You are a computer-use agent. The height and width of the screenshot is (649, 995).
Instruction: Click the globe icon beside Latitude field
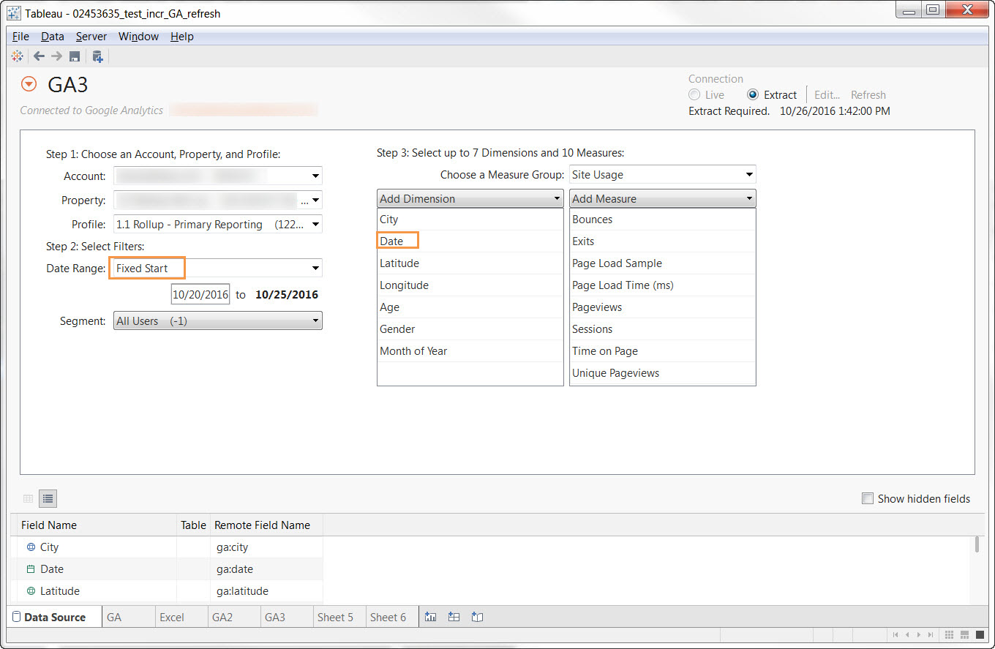click(x=31, y=590)
